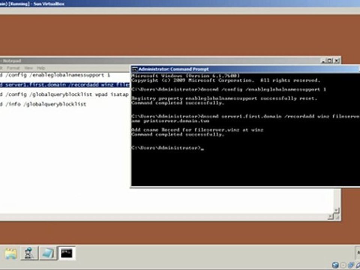Click 'Registry property enableglobalnamessupport successfully reset' output

point(224,98)
